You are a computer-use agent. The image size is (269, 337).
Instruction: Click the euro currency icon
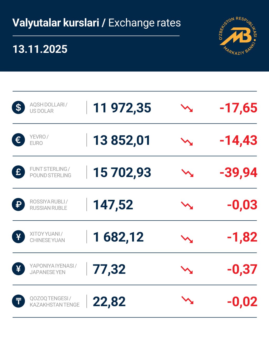18,140
